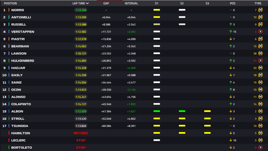
Task: Click yellow down arrow in Hadjar's row
Action: (231, 68)
